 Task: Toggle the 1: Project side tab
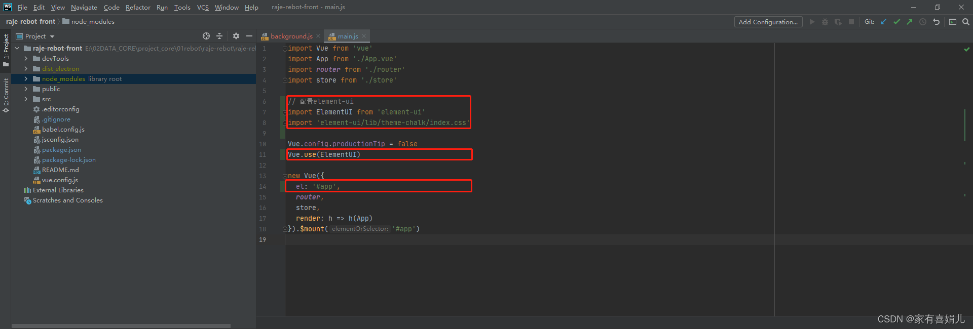point(6,50)
